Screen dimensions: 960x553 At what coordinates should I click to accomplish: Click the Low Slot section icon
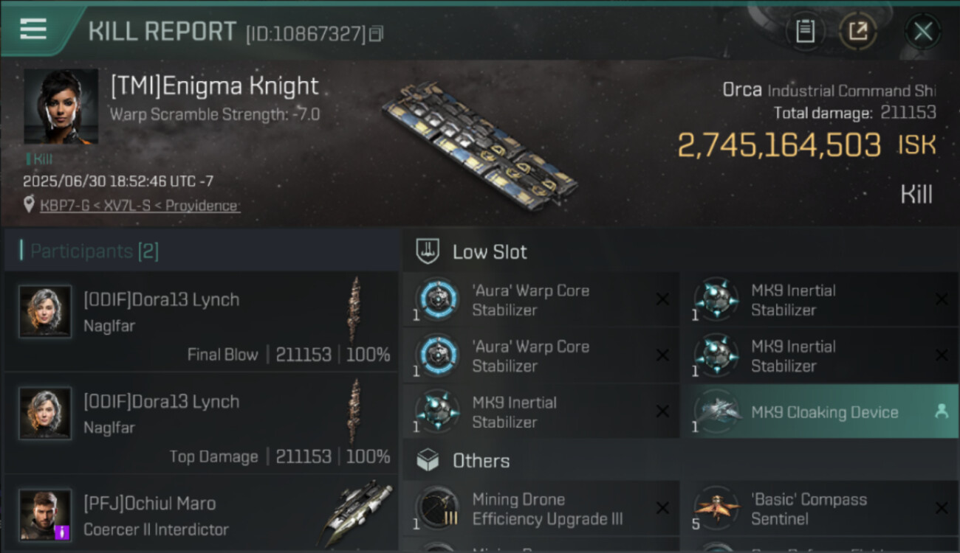coord(428,251)
